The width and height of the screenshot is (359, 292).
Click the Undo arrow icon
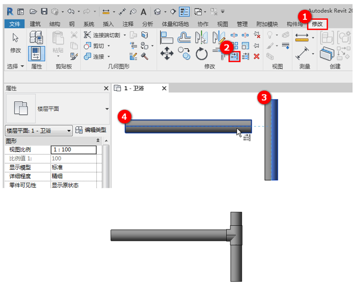coord(71,11)
